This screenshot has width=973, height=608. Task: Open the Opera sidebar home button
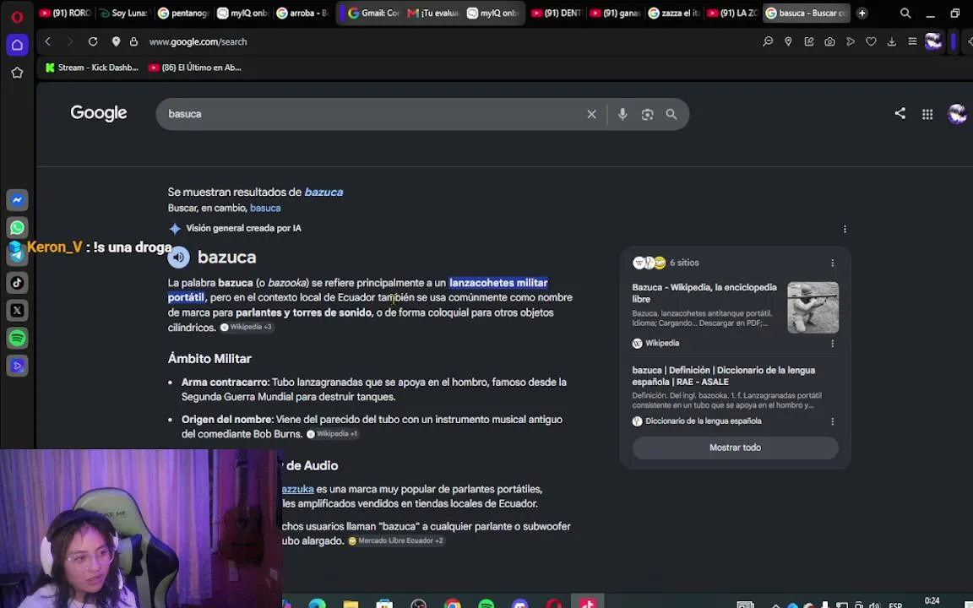pos(18,45)
